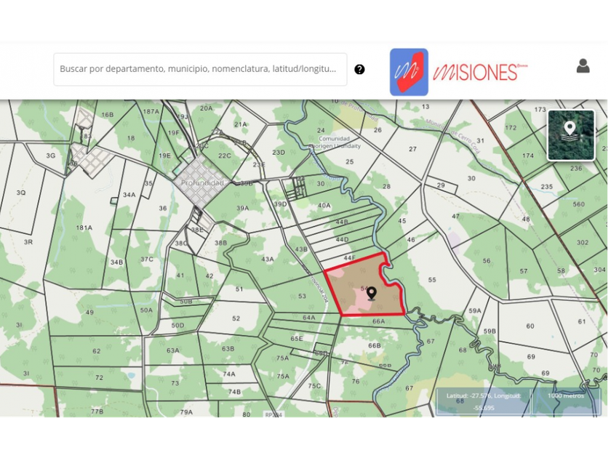Click the Profundidad town label
This screenshot has height=458, width=611.
[x=203, y=182]
